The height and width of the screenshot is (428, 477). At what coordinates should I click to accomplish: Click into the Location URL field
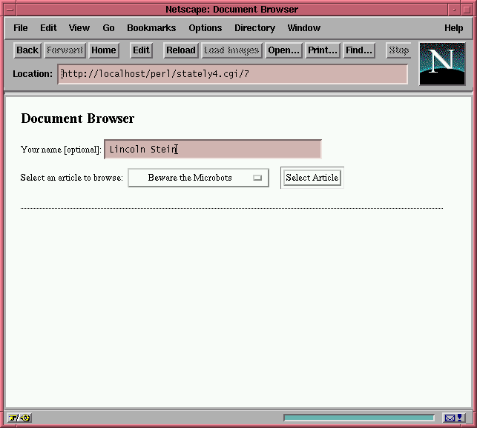click(x=233, y=74)
